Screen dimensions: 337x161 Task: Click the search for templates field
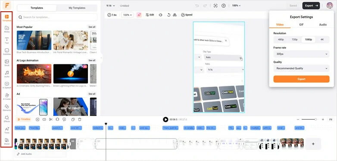tap(57, 17)
